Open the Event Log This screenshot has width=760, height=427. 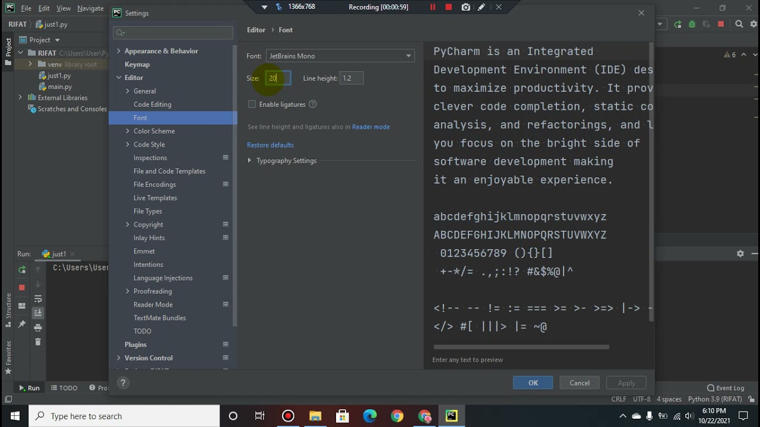coord(726,388)
